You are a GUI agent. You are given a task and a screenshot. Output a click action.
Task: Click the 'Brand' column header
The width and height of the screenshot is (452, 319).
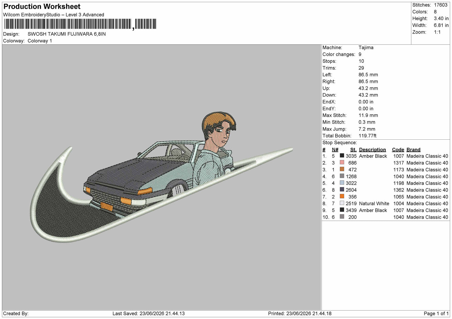point(414,150)
